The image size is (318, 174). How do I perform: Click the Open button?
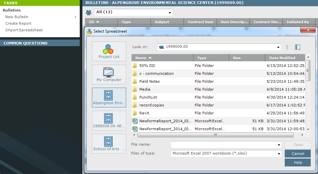[x=298, y=145]
